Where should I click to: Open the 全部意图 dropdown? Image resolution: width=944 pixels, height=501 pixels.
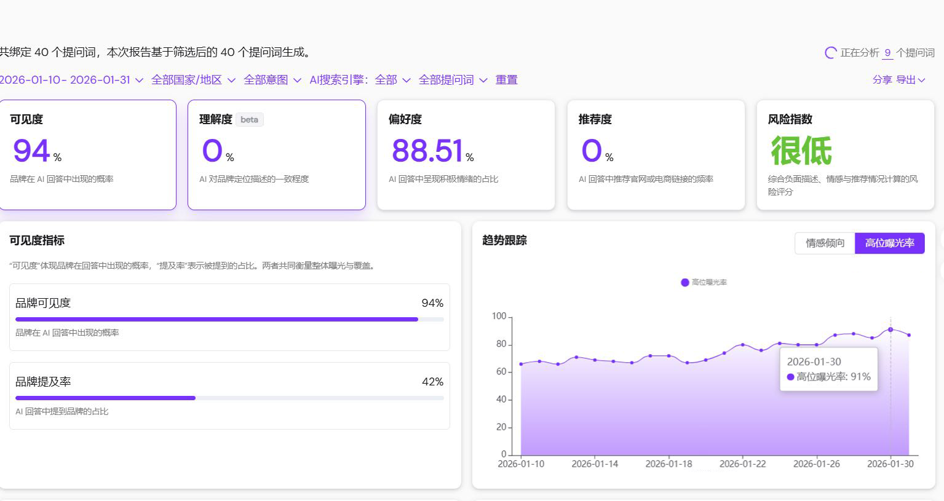pos(272,80)
